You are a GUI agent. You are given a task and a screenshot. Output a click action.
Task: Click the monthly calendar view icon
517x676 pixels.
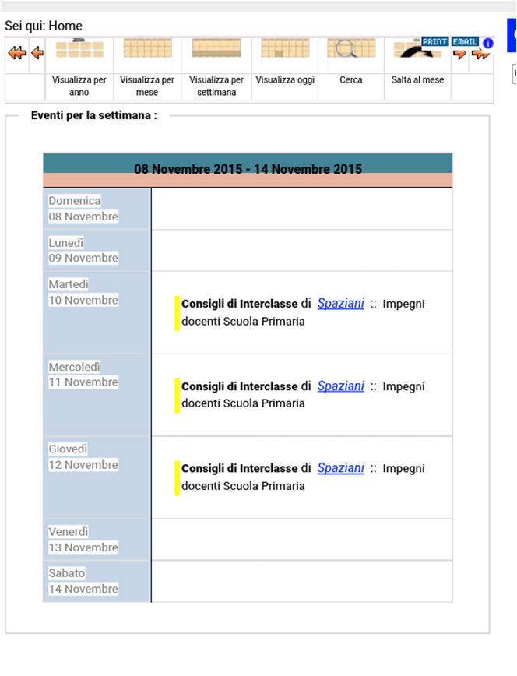[x=147, y=48]
